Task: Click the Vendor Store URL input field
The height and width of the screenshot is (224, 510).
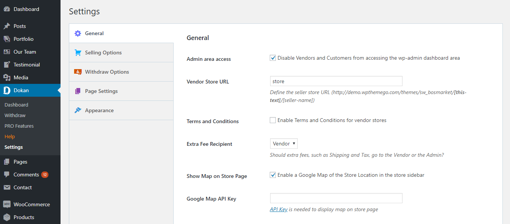Action: click(336, 81)
